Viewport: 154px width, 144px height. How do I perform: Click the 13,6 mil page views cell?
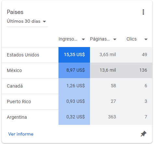[x=108, y=70]
